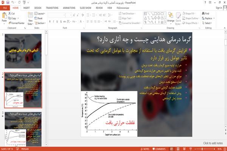Click the Repeat icon in quick access toolbar
The height and width of the screenshot is (151, 227).
point(19,3)
